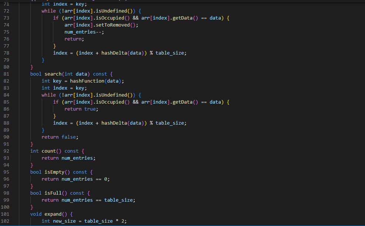Place cursor on isEmpty function name
365x226 pixels.
tap(54, 172)
